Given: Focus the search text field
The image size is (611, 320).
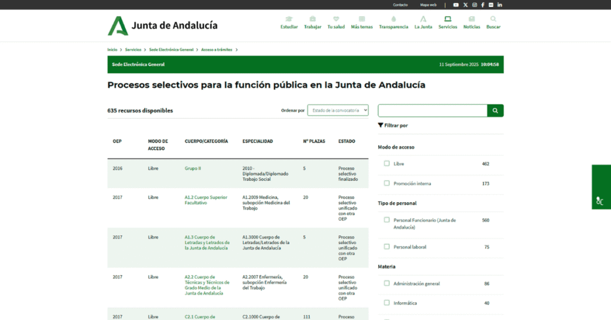Looking at the screenshot, I should click(433, 110).
